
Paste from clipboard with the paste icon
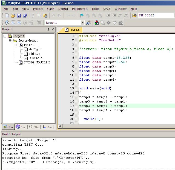(45, 16)
